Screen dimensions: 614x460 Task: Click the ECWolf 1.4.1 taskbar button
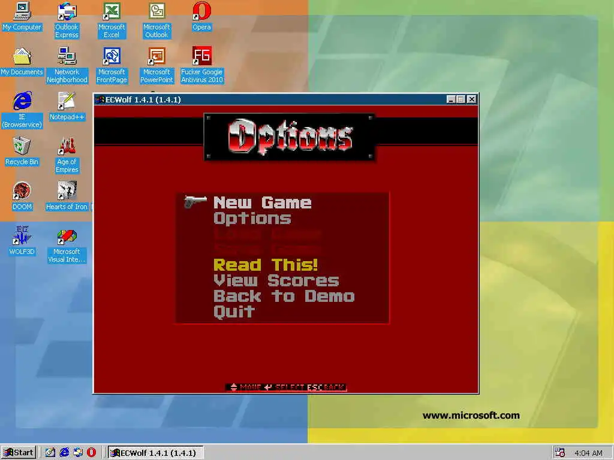coord(155,453)
